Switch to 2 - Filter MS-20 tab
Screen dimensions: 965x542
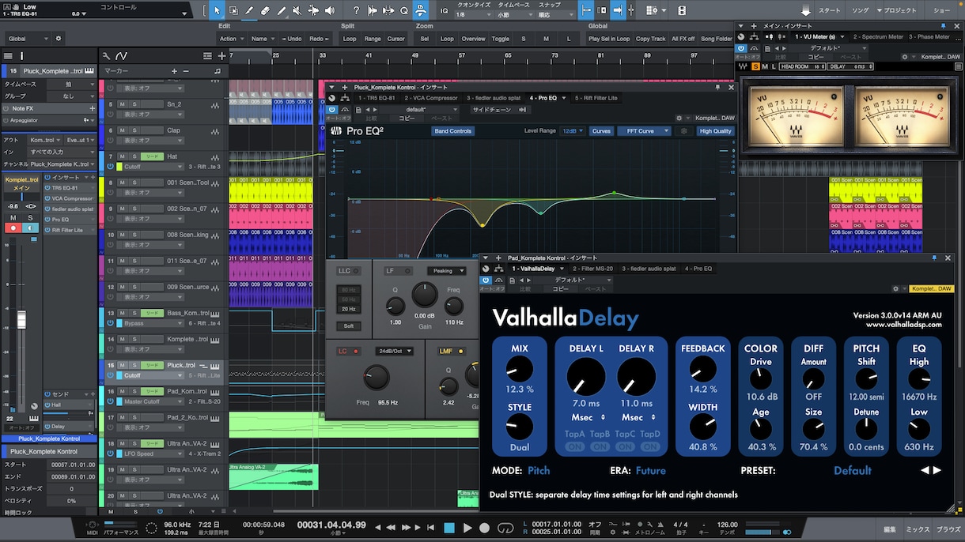pyautogui.click(x=592, y=269)
